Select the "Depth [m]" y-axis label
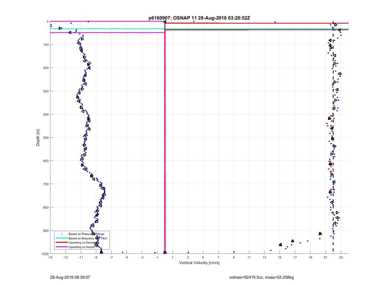Image resolution: width=385 pixels, height=285 pixels. click(38, 138)
